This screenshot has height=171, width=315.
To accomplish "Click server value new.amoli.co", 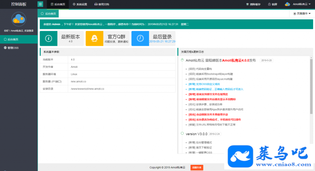I will click(78, 81).
